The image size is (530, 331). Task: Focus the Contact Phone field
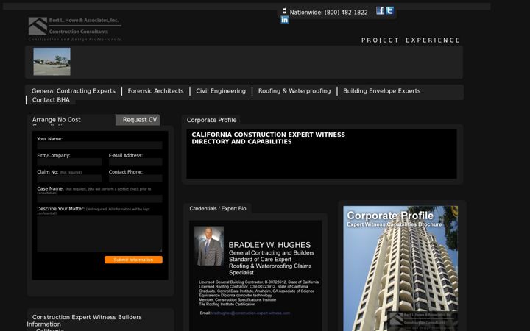click(x=135, y=179)
